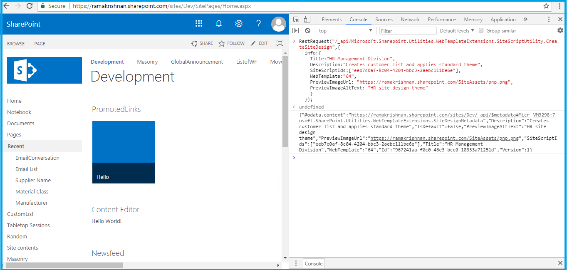Open the Network tab
Screen dimensions: 567x270
point(410,20)
